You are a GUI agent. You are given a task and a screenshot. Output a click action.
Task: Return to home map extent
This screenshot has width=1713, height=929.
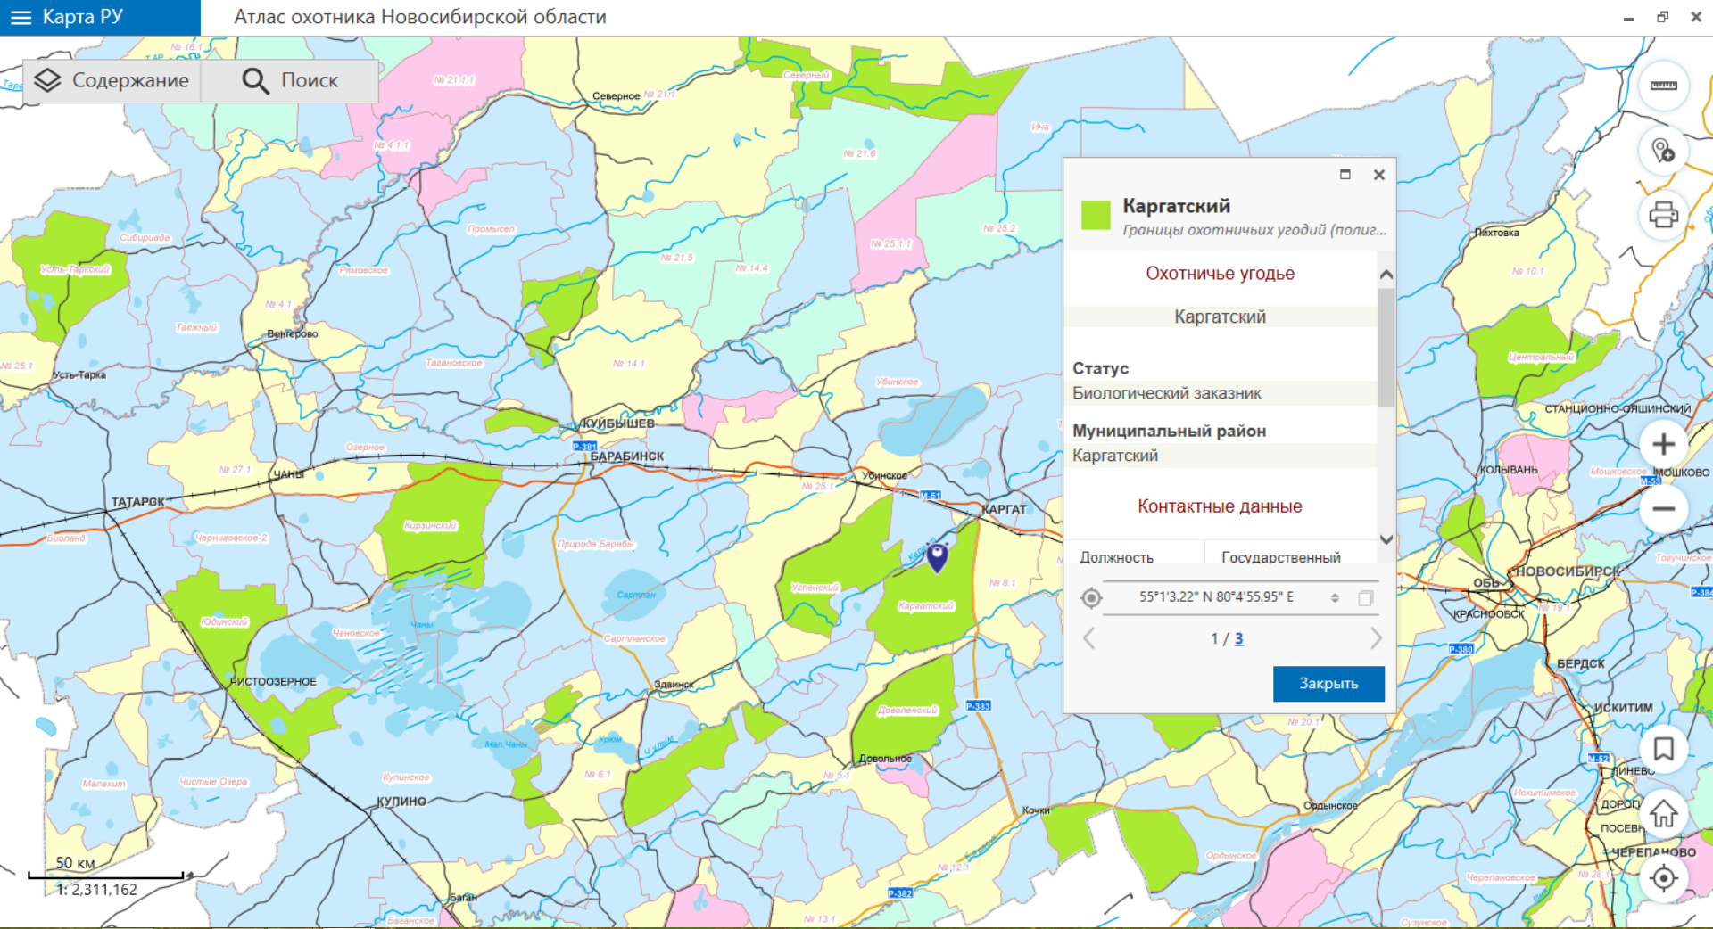coord(1663,813)
